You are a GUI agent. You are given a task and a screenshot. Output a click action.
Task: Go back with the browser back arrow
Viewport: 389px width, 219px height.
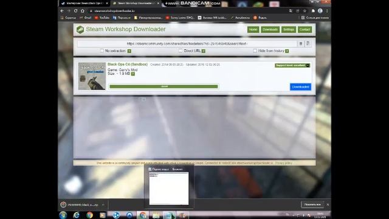62,11
